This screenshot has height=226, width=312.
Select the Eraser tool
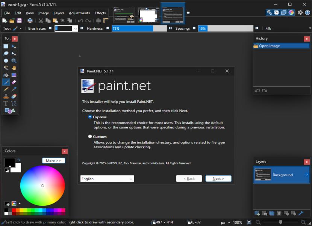click(13, 82)
